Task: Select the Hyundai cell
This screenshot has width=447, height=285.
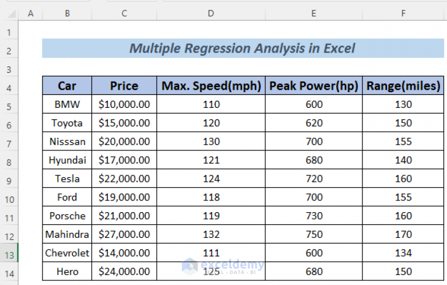Action: point(67,160)
